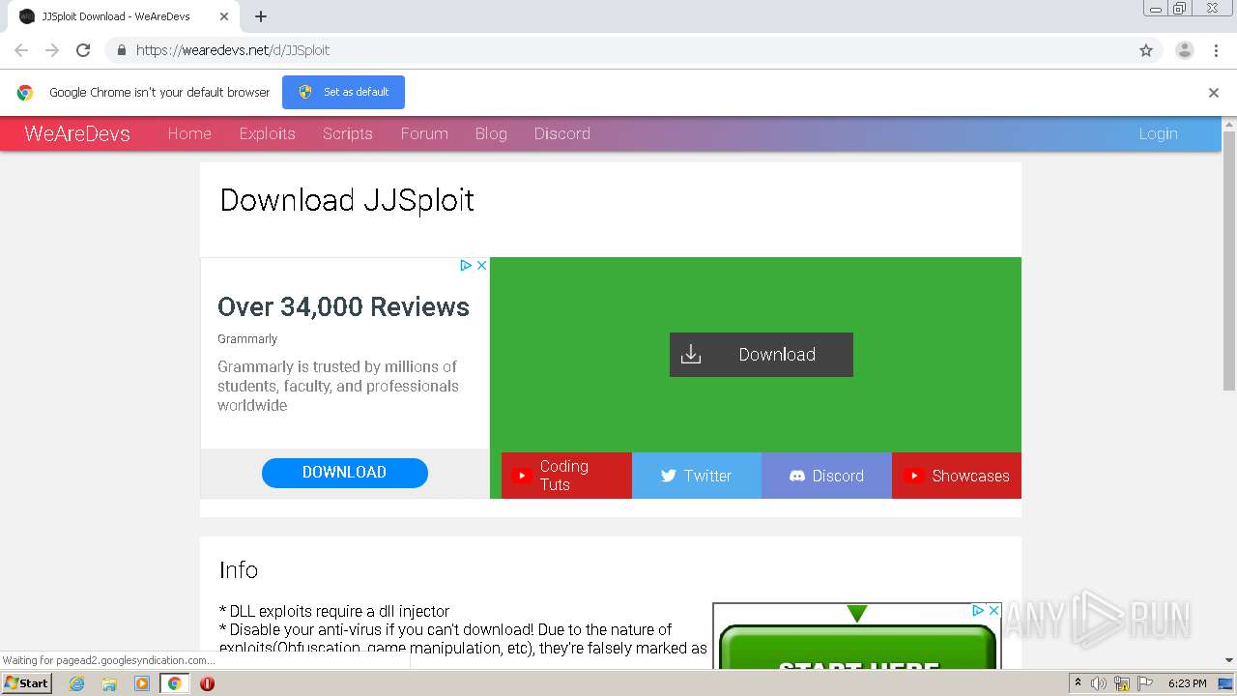1237x696 pixels.
Task: Click the AdChoices triangle on Grammarly ad
Action: coord(466,265)
